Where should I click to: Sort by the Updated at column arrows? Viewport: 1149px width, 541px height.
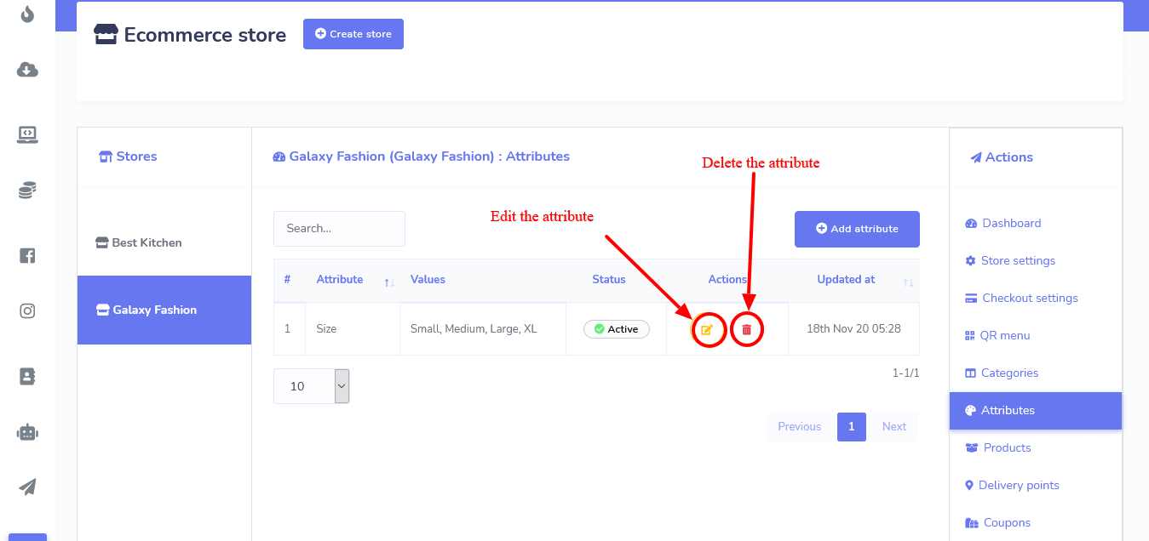coord(908,282)
